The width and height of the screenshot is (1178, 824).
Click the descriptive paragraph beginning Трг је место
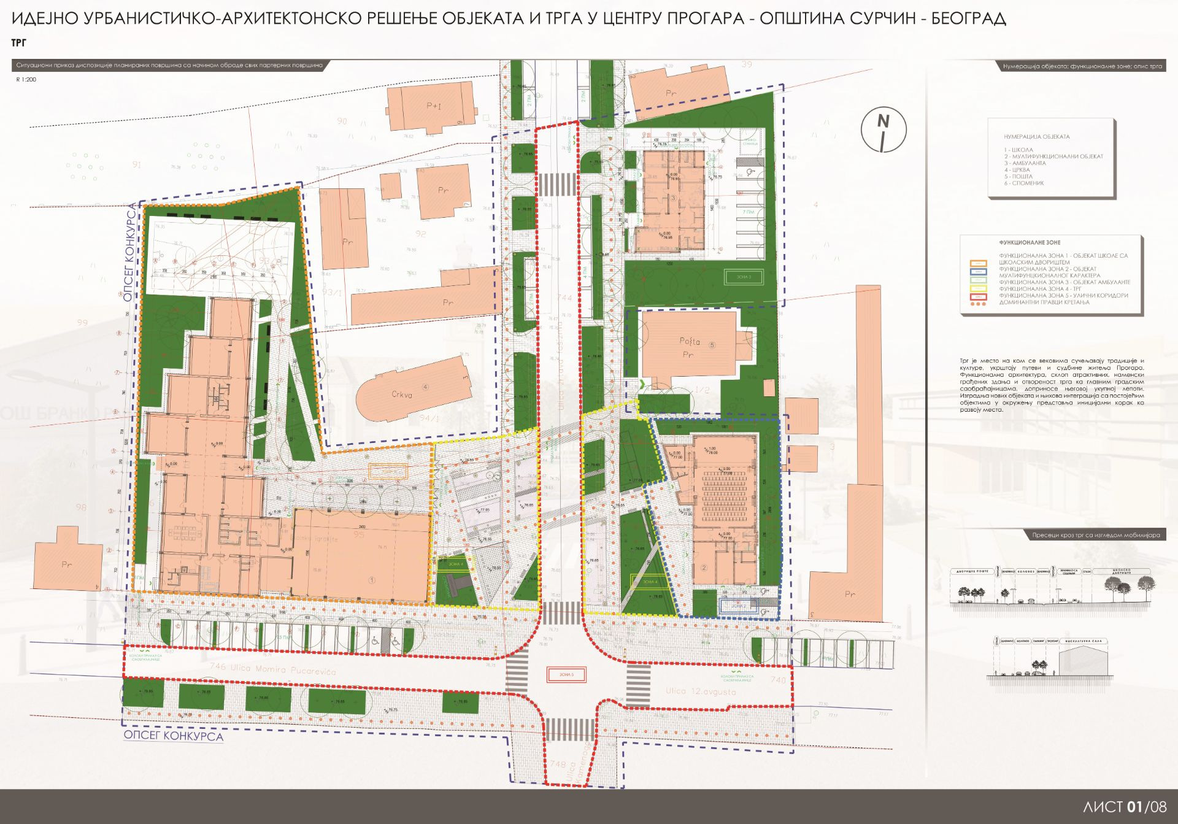pos(1052,385)
